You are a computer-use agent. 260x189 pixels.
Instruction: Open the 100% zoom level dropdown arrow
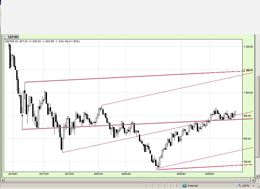coord(254,186)
